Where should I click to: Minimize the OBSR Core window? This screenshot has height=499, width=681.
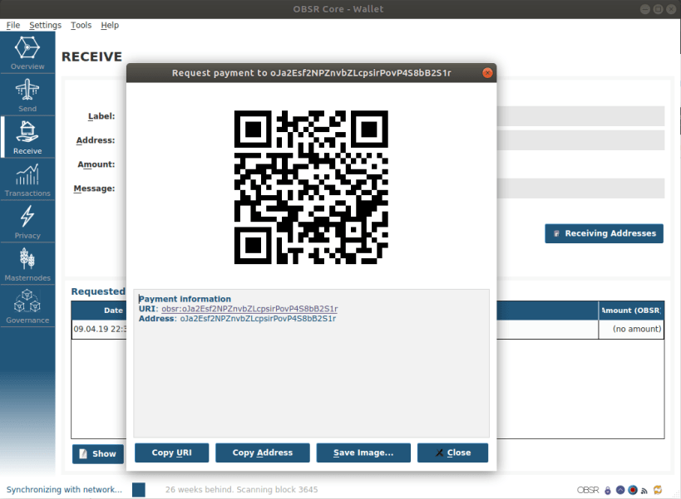click(x=645, y=9)
